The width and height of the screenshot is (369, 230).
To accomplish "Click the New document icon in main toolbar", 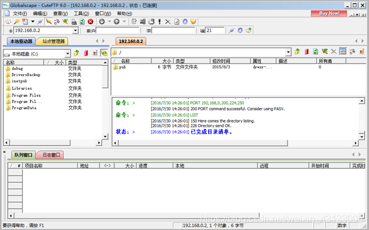I will coord(25,22).
